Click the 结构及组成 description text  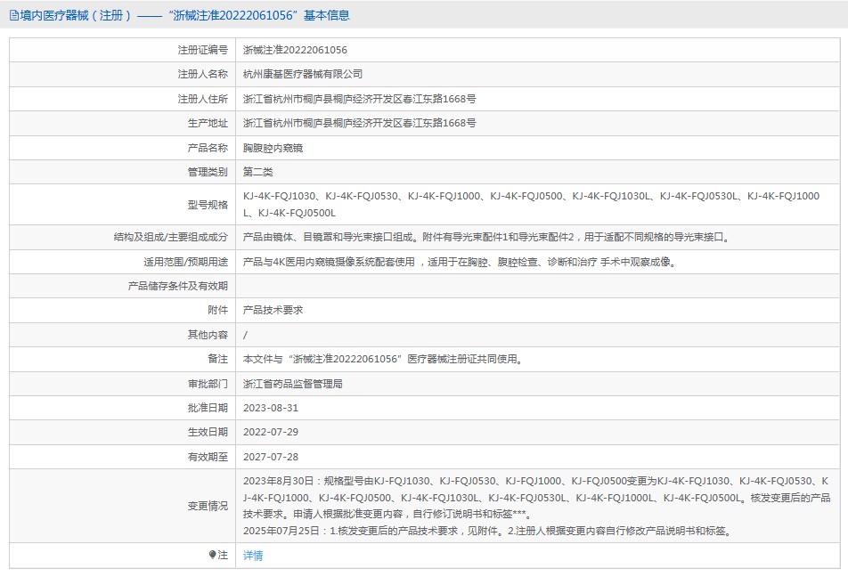(x=486, y=237)
